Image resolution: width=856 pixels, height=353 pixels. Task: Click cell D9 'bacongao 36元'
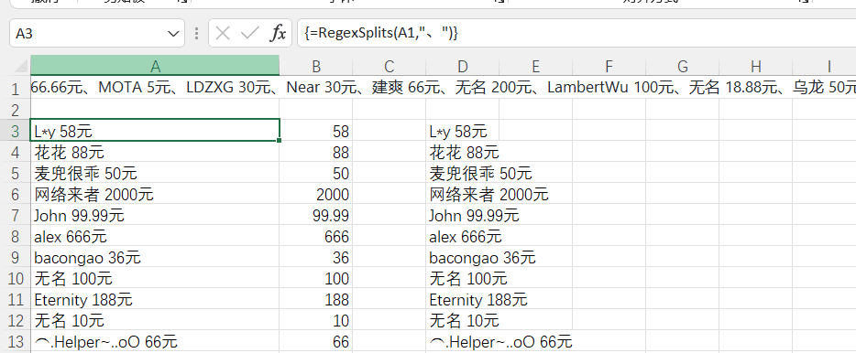tap(463, 257)
